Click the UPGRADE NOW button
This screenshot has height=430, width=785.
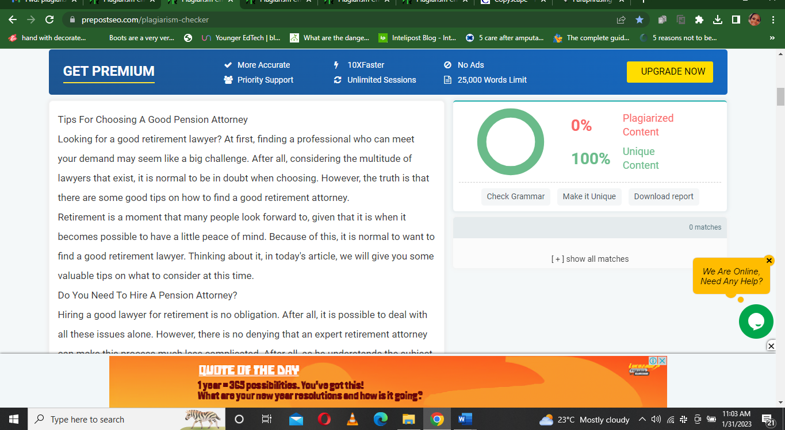pyautogui.click(x=670, y=72)
